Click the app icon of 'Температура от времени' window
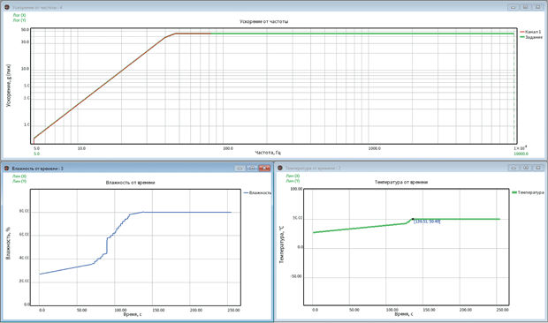 click(x=280, y=169)
